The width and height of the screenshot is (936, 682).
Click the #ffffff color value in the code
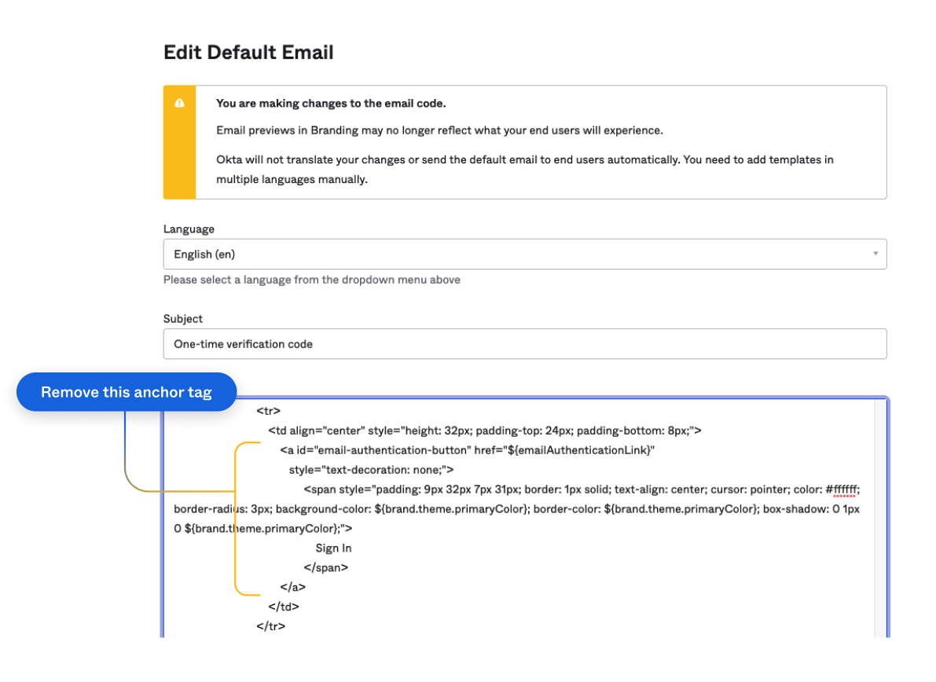[844, 489]
